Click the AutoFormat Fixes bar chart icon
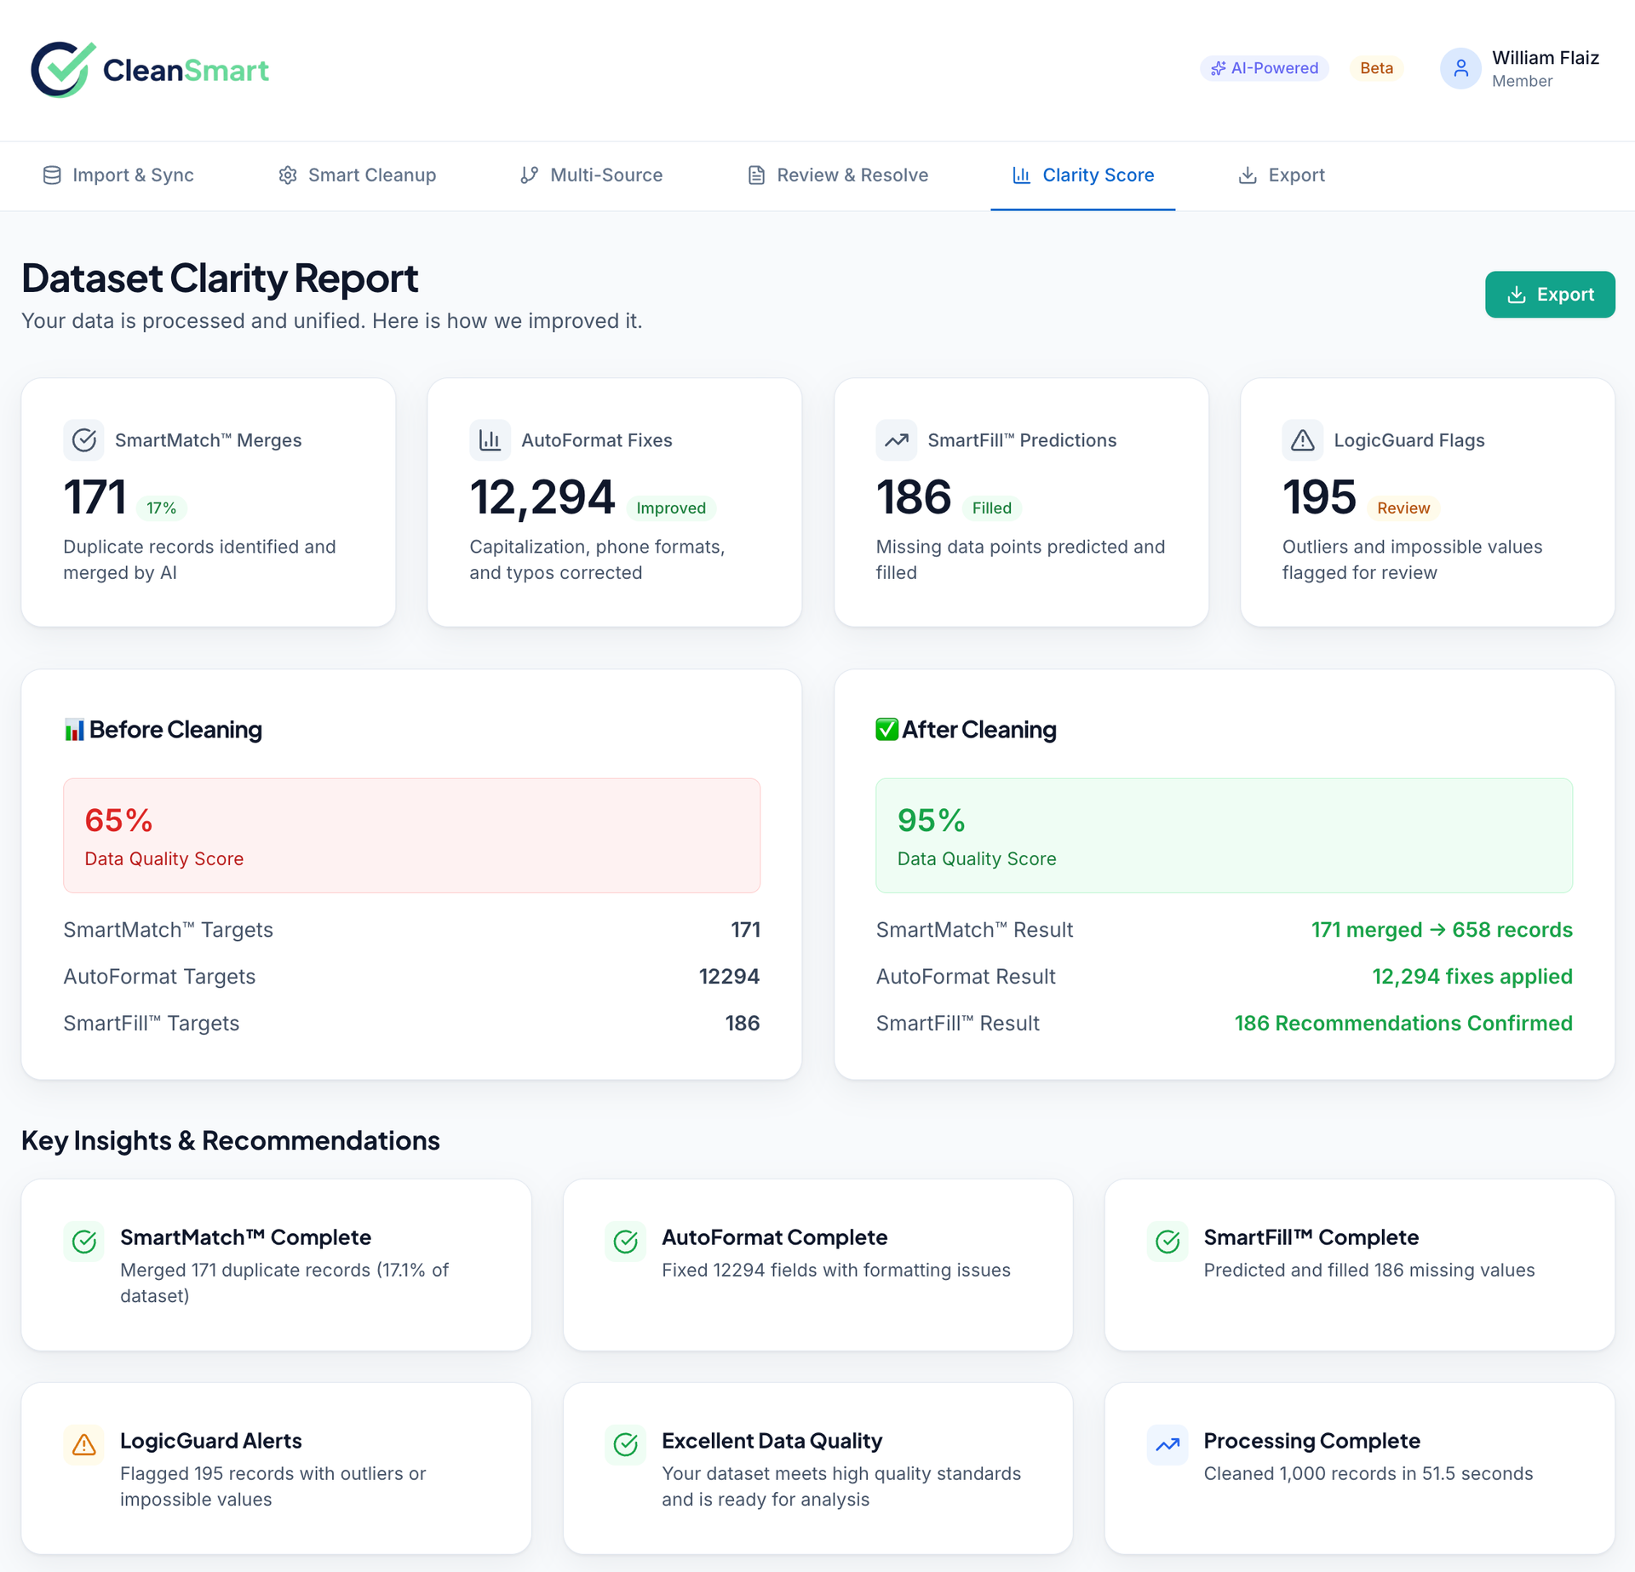The height and width of the screenshot is (1572, 1635). [490, 439]
